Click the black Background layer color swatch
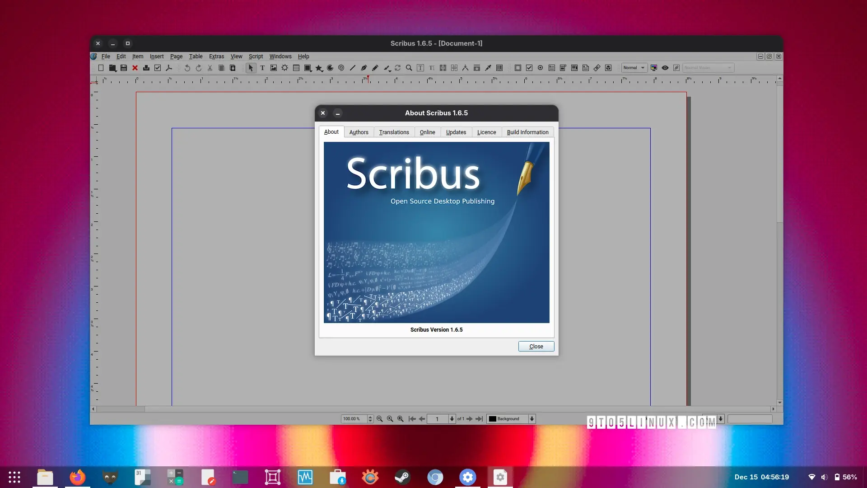The width and height of the screenshot is (867, 488). (x=493, y=419)
